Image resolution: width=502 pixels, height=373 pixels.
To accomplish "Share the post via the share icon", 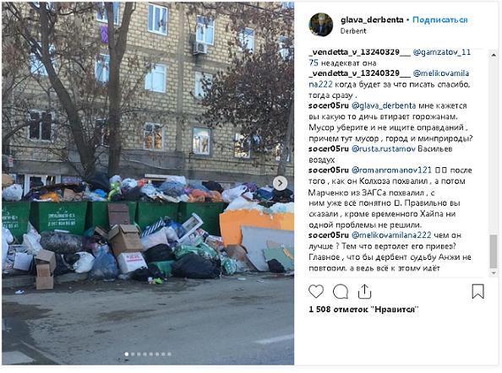I will pyautogui.click(x=364, y=291).
